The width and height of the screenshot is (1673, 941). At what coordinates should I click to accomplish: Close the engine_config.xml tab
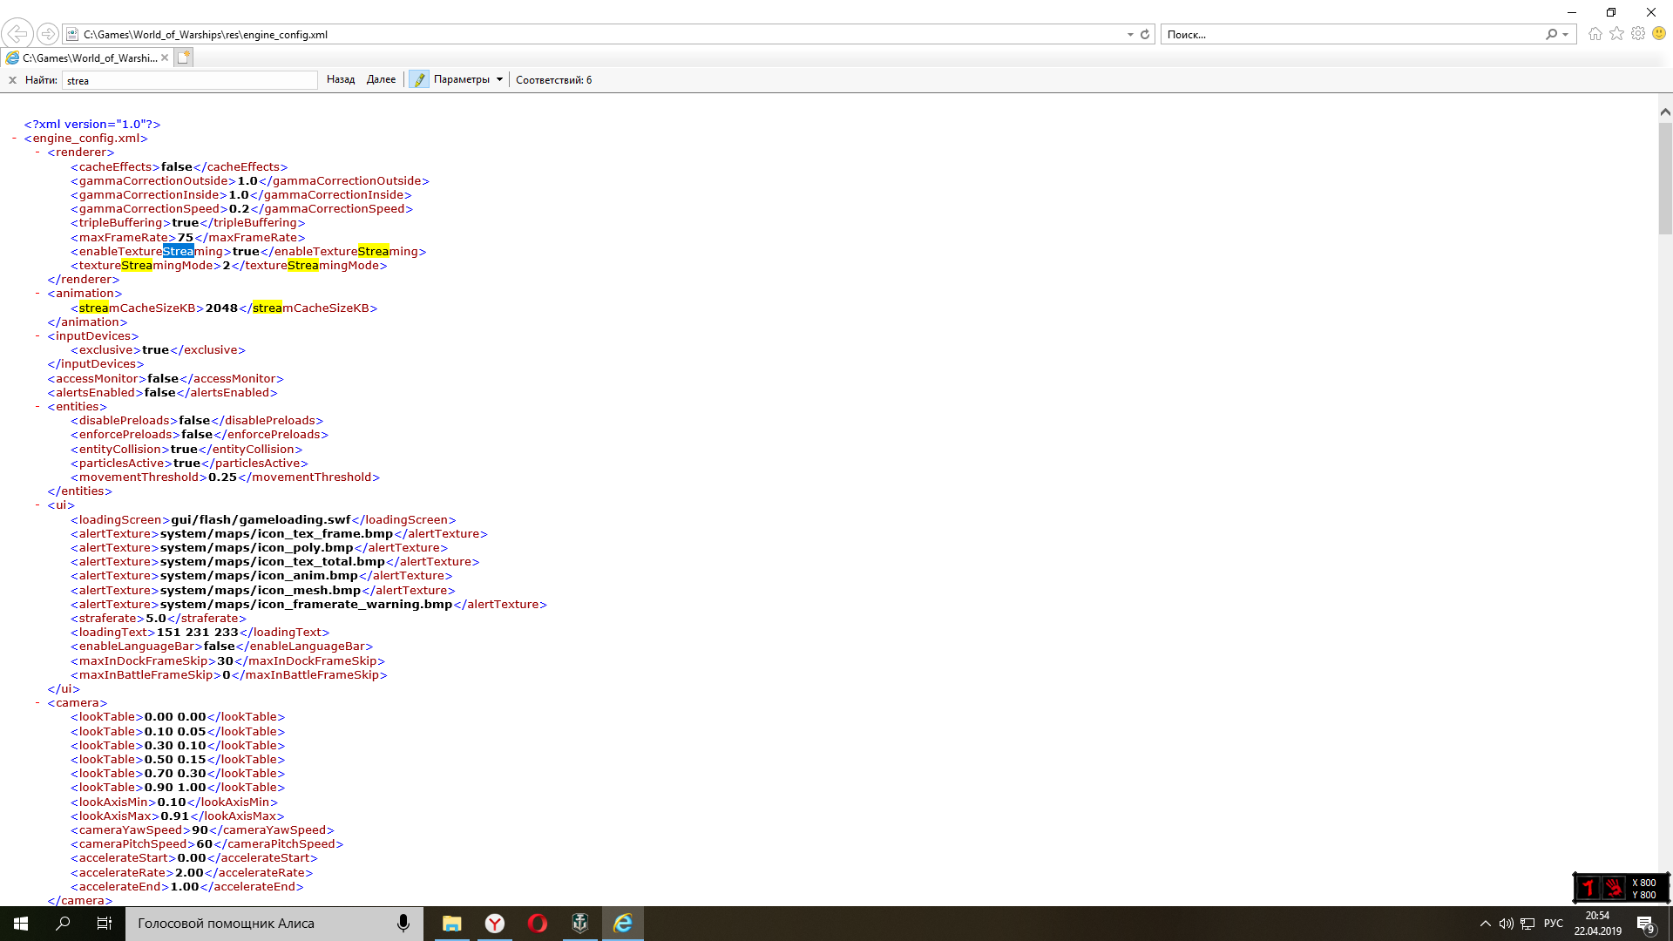click(x=165, y=58)
